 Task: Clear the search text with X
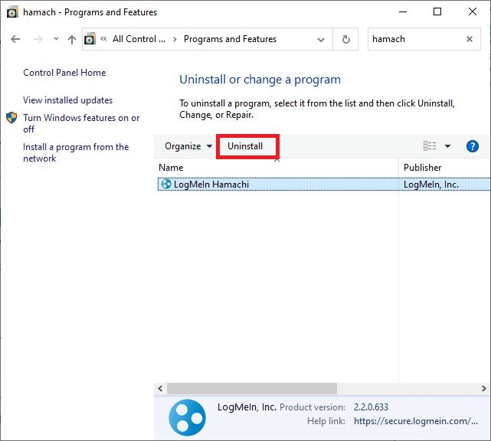[469, 39]
